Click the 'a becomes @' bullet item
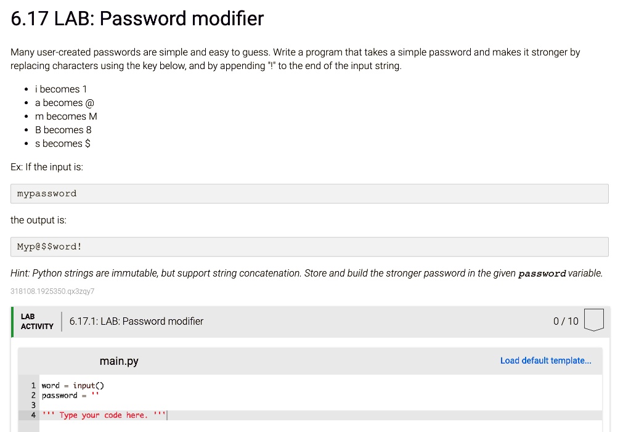Image resolution: width=631 pixels, height=432 pixels. 64,103
